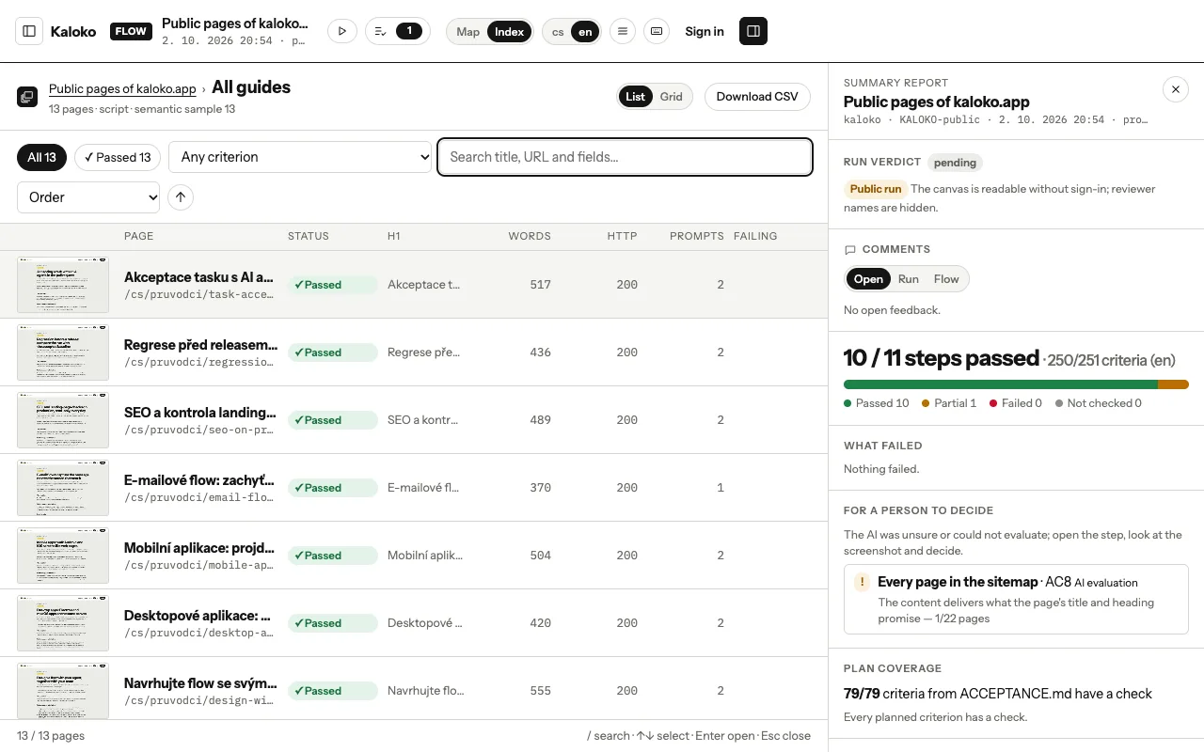Switch to List layout
Screen dimensions: 1204x752
tap(636, 96)
